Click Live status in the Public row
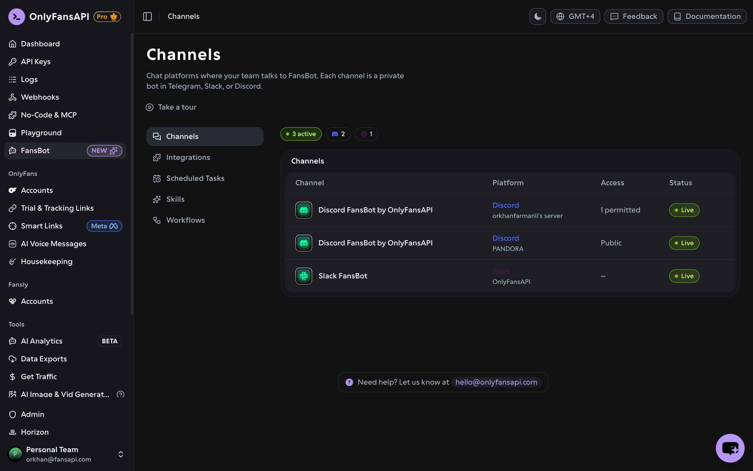 pyautogui.click(x=684, y=243)
